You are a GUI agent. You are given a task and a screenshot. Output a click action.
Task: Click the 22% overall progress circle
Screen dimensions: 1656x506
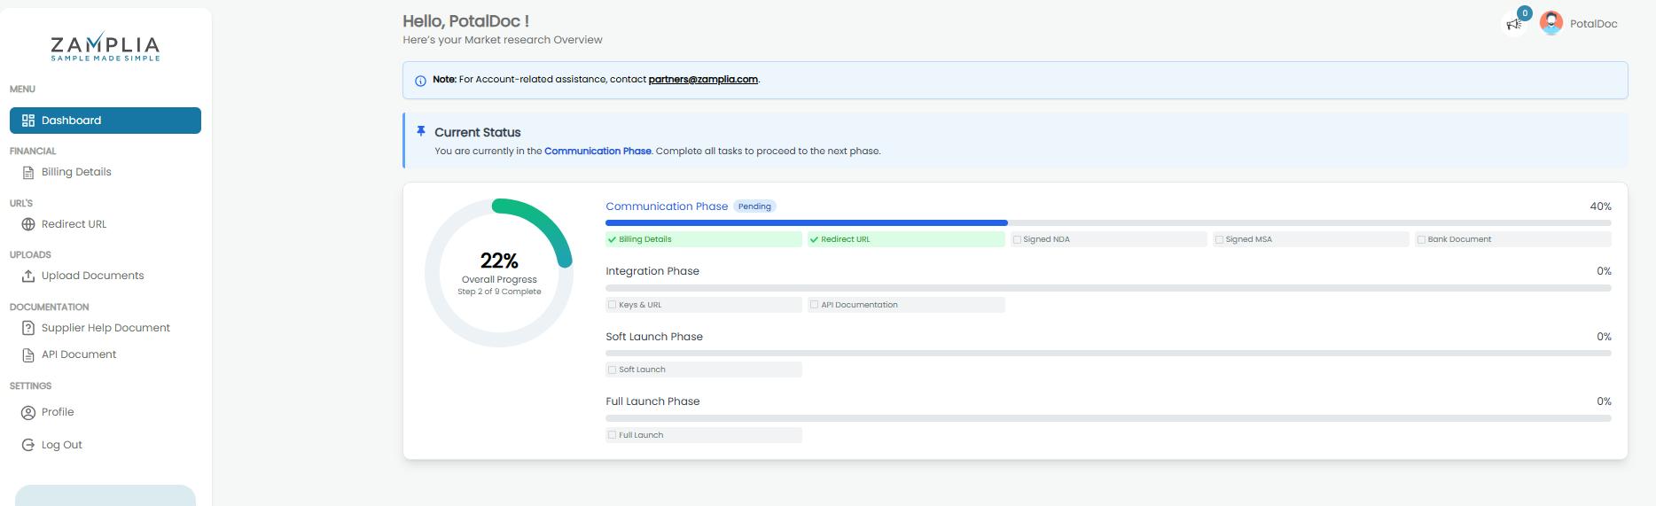499,273
